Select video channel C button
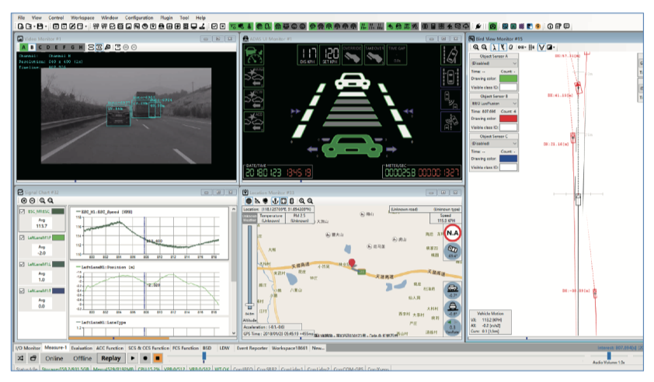The width and height of the screenshot is (654, 382). pos(40,47)
